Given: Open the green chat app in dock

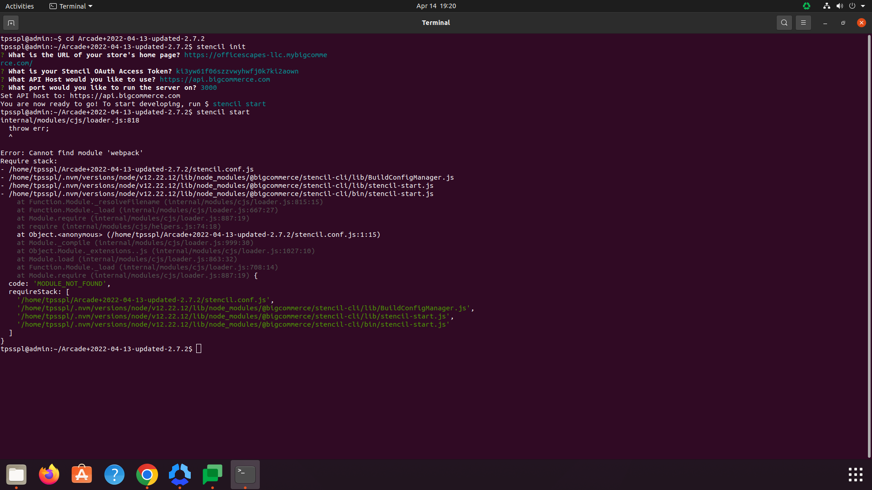Looking at the screenshot, I should 213,475.
